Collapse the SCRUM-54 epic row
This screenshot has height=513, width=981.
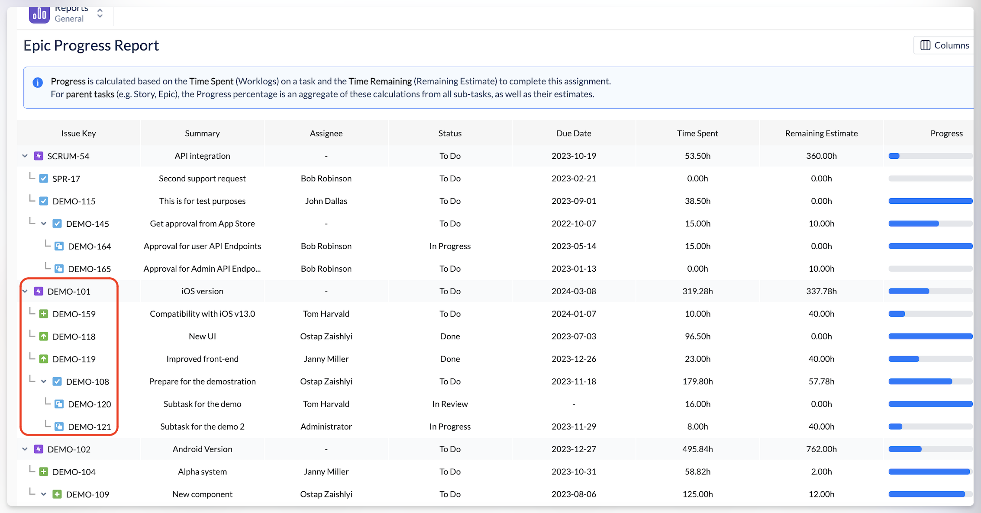point(25,156)
